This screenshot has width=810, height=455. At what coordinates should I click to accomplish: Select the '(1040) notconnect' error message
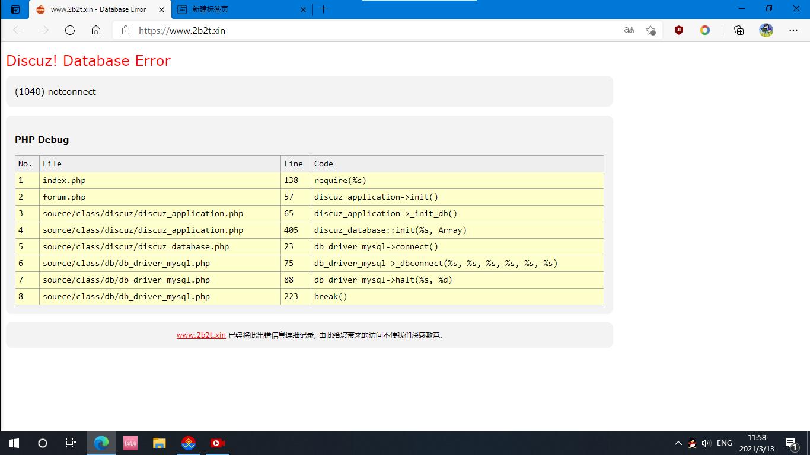[55, 92]
